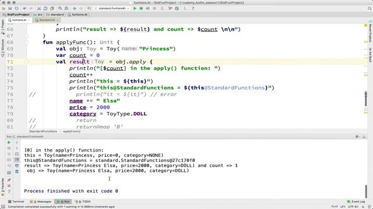Select the standard breadcrumb folder
This screenshot has height=209, width=373.
point(55,15)
